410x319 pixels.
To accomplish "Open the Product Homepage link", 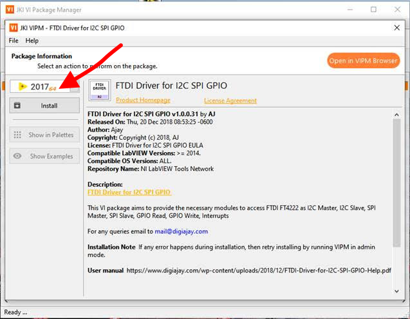I will click(143, 101).
